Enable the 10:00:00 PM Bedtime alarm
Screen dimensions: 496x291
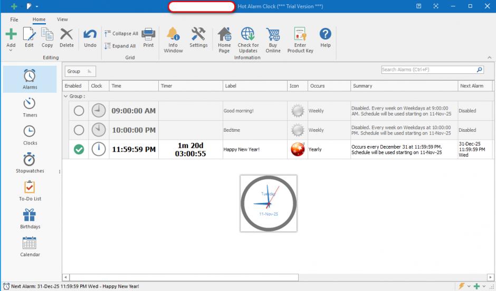coord(79,130)
